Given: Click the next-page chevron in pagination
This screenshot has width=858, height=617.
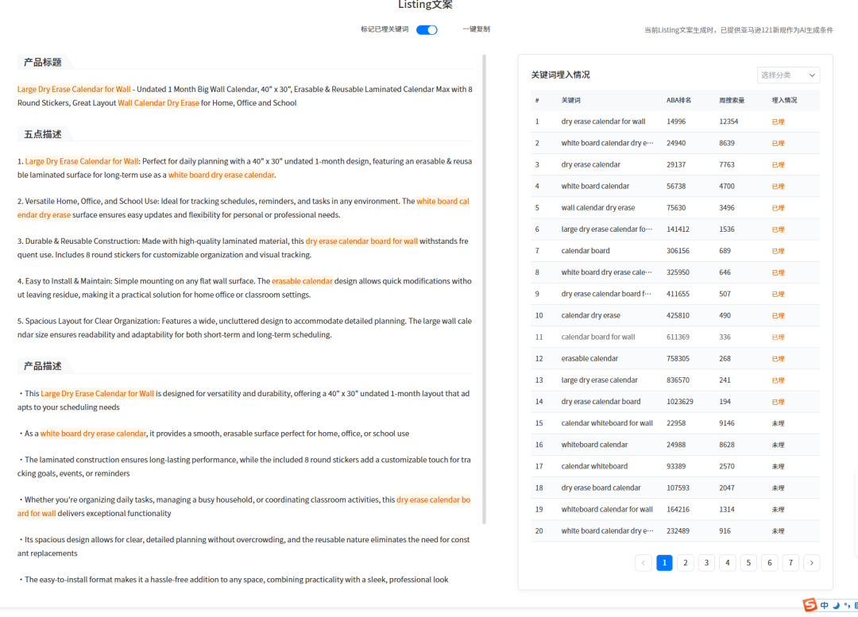Looking at the screenshot, I should click(811, 562).
